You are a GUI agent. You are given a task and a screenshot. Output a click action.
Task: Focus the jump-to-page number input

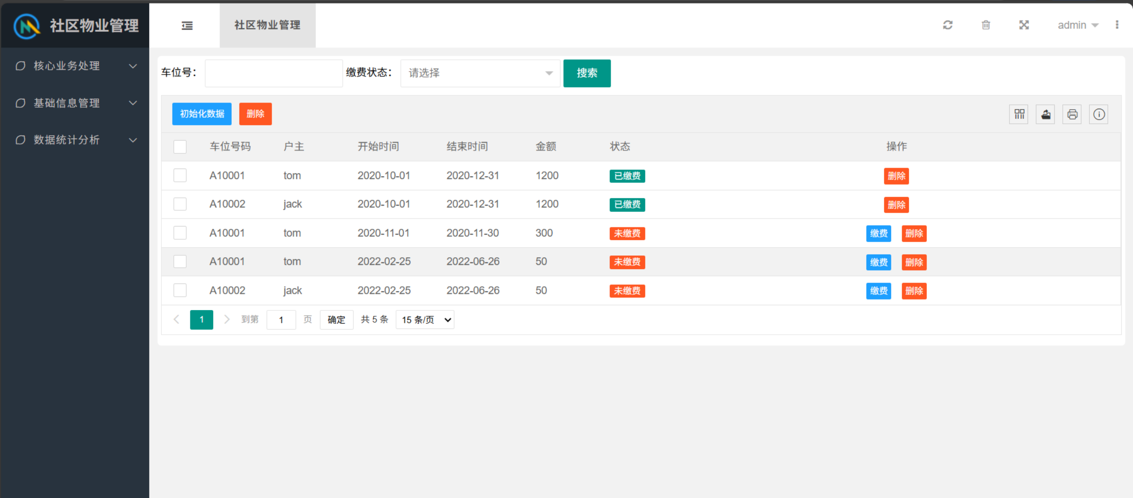(x=281, y=320)
